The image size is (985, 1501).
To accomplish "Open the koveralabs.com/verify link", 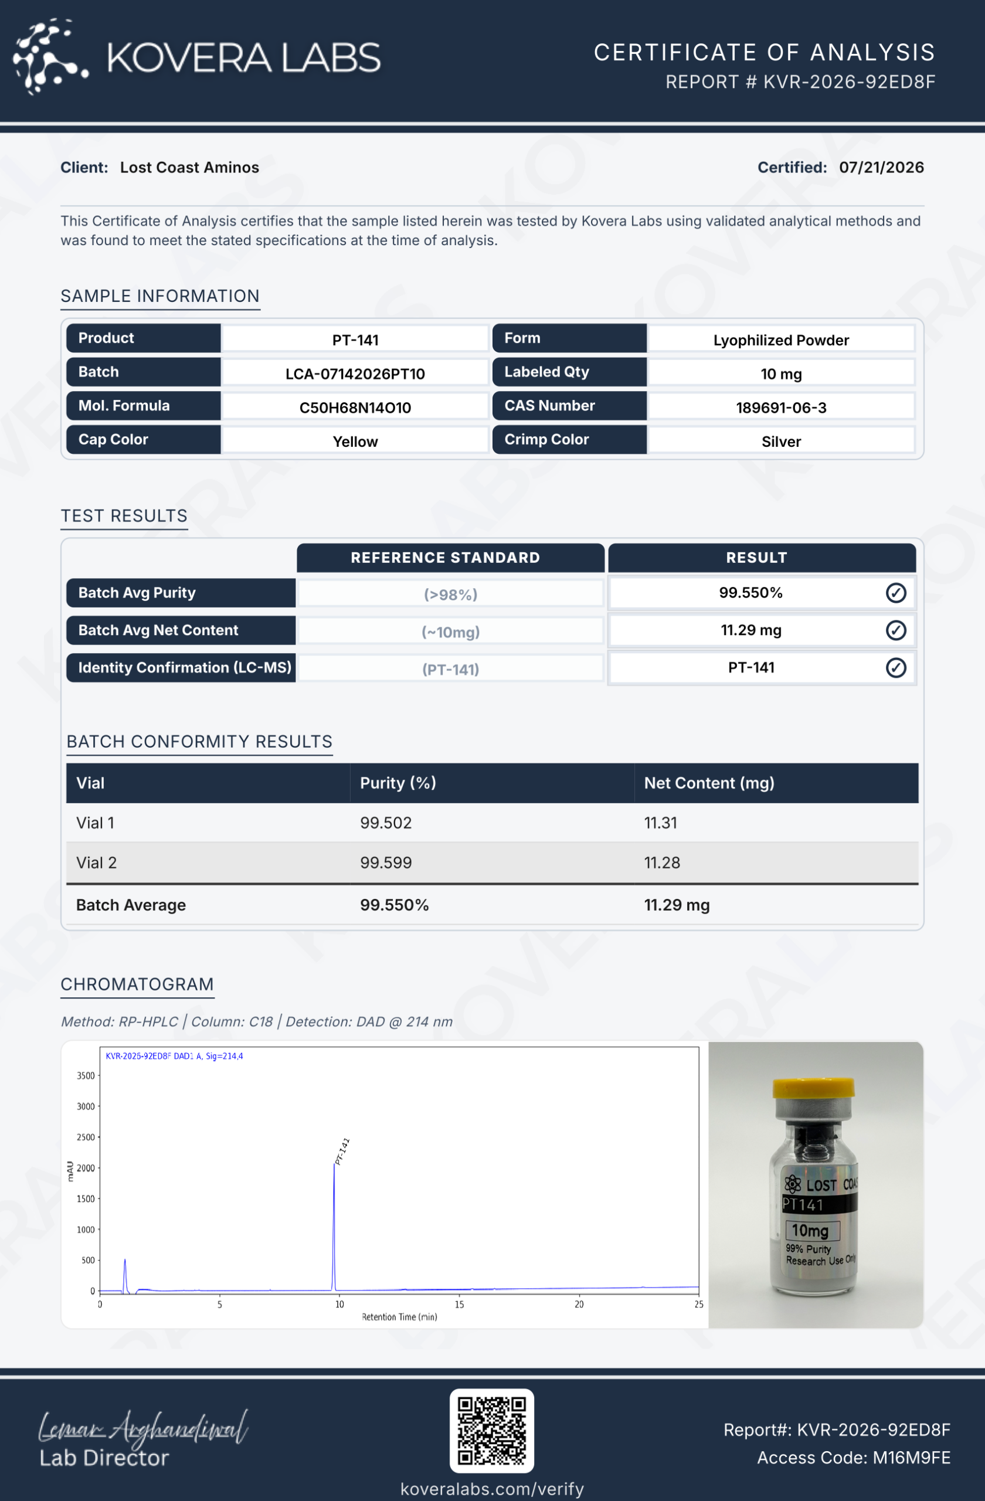I will [x=492, y=1488].
